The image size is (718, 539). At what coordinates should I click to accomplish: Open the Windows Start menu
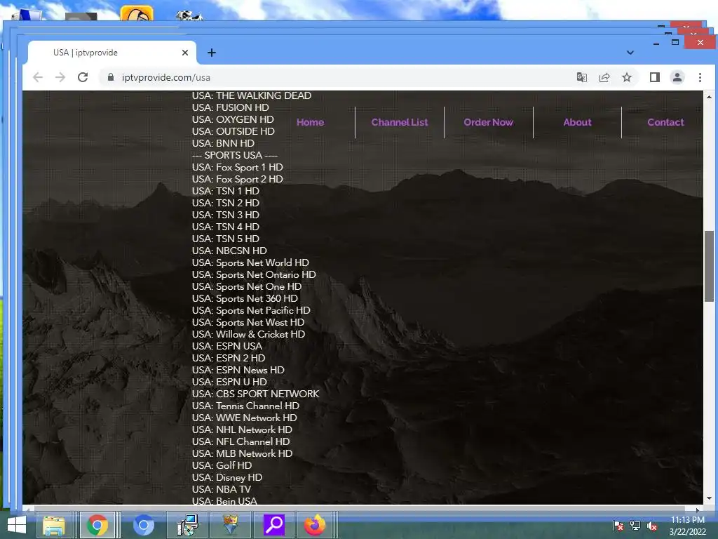click(17, 525)
